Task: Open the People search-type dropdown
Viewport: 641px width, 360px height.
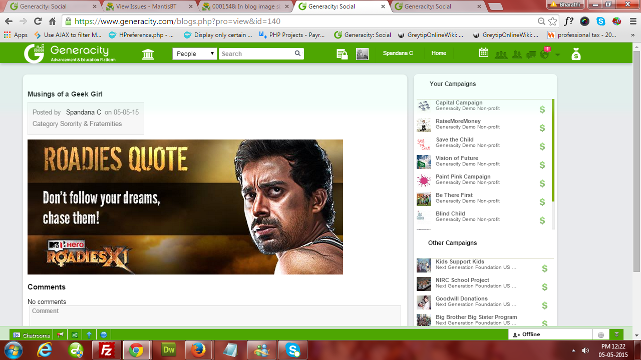Action: pos(195,53)
